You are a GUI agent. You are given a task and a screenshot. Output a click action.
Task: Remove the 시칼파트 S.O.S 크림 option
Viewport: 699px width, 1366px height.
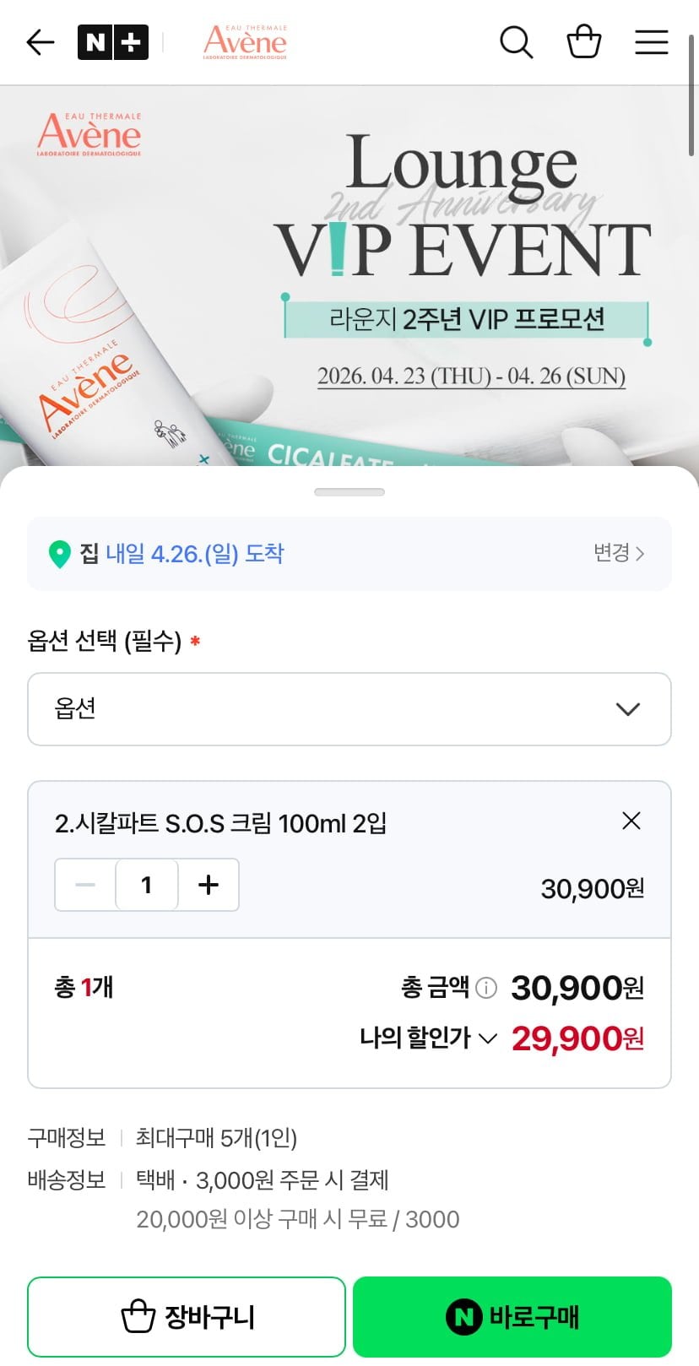pos(631,821)
